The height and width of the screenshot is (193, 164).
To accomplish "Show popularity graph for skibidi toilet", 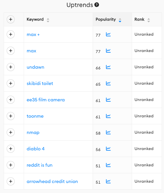I will 108,83.
